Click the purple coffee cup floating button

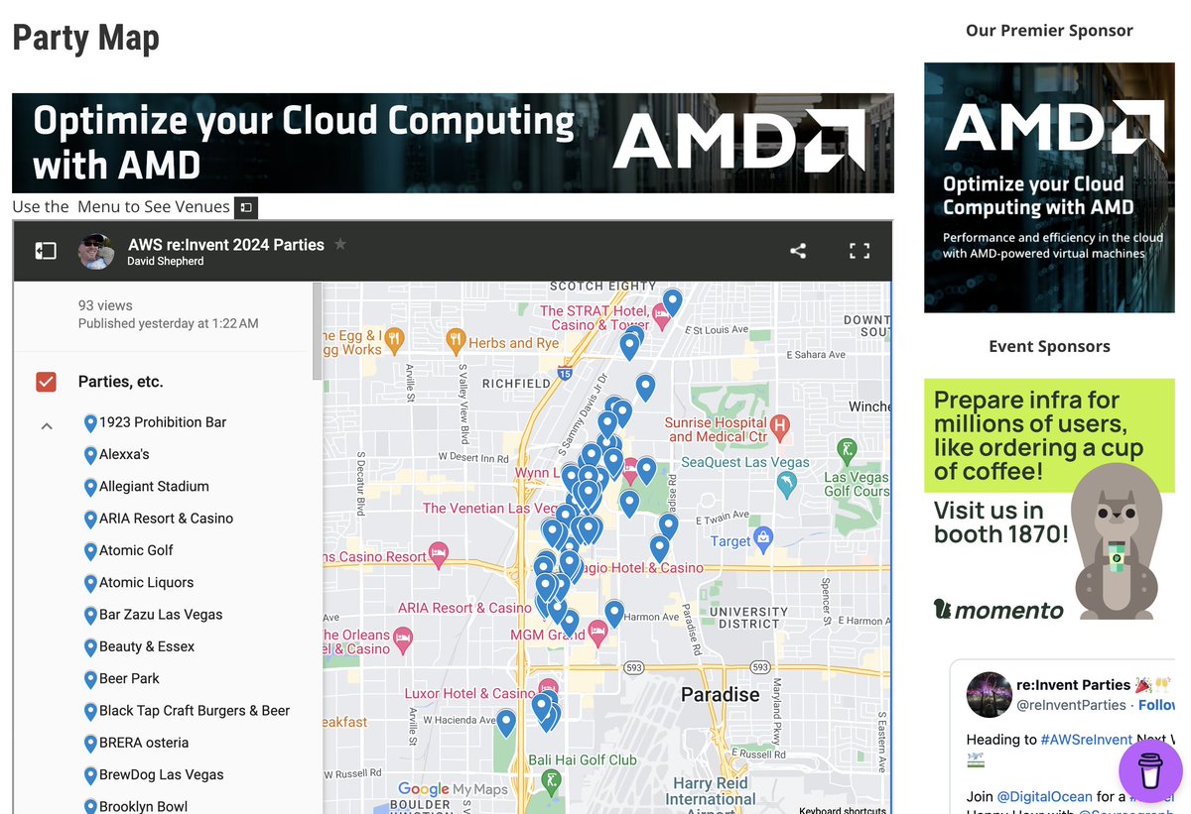[1150, 770]
